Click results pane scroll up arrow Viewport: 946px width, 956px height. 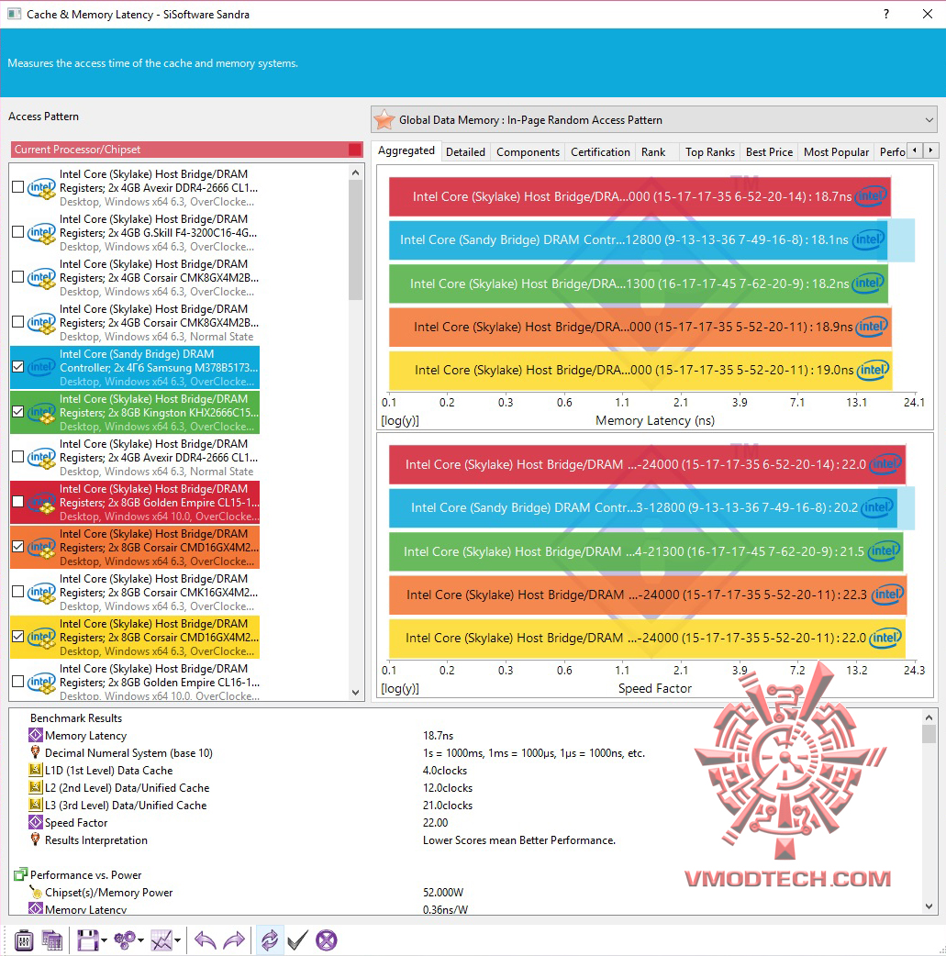[929, 717]
